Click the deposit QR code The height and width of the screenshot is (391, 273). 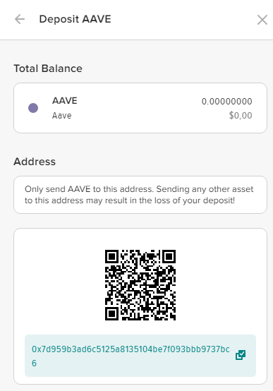pyautogui.click(x=140, y=285)
